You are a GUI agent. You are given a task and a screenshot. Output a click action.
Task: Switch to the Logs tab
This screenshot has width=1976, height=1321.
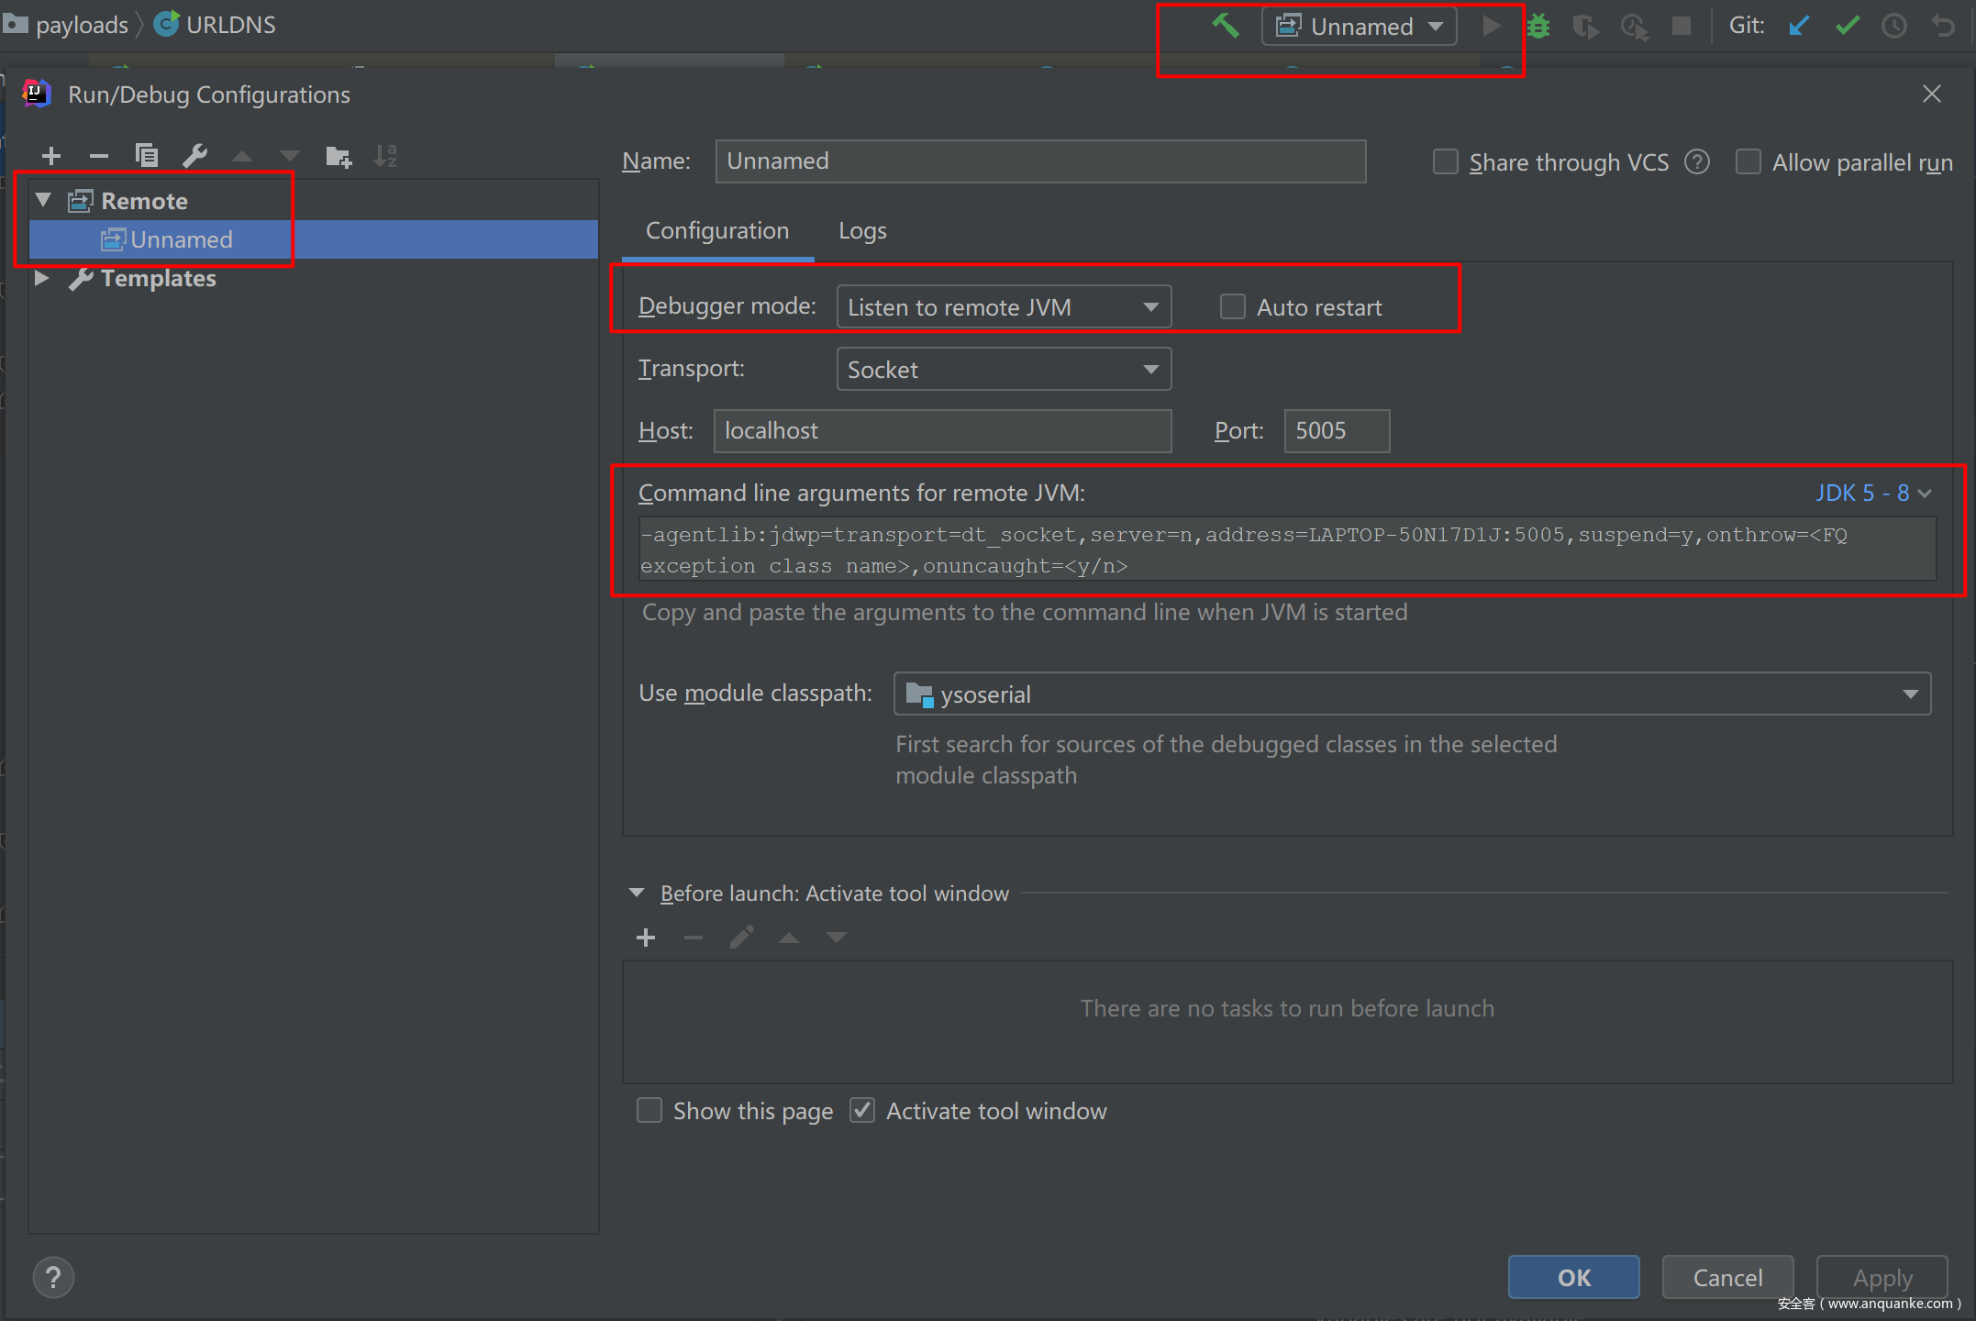click(862, 231)
